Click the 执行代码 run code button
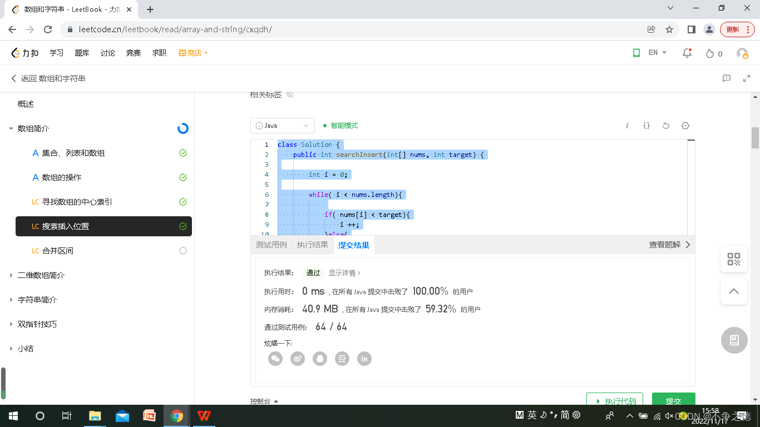This screenshot has height=427, width=760. [x=615, y=399]
